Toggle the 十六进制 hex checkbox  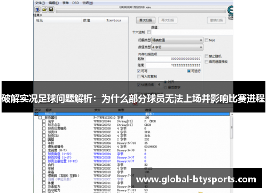149,32
